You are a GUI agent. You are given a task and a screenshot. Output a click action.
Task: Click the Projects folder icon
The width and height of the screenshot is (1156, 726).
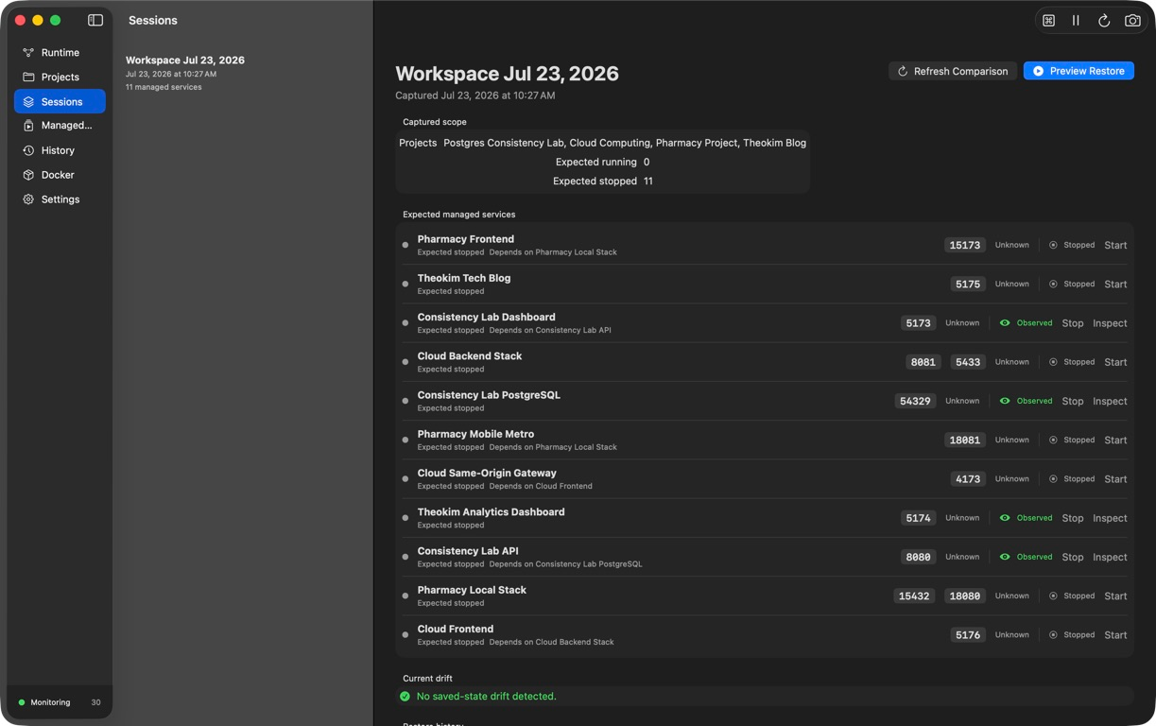[x=28, y=78]
